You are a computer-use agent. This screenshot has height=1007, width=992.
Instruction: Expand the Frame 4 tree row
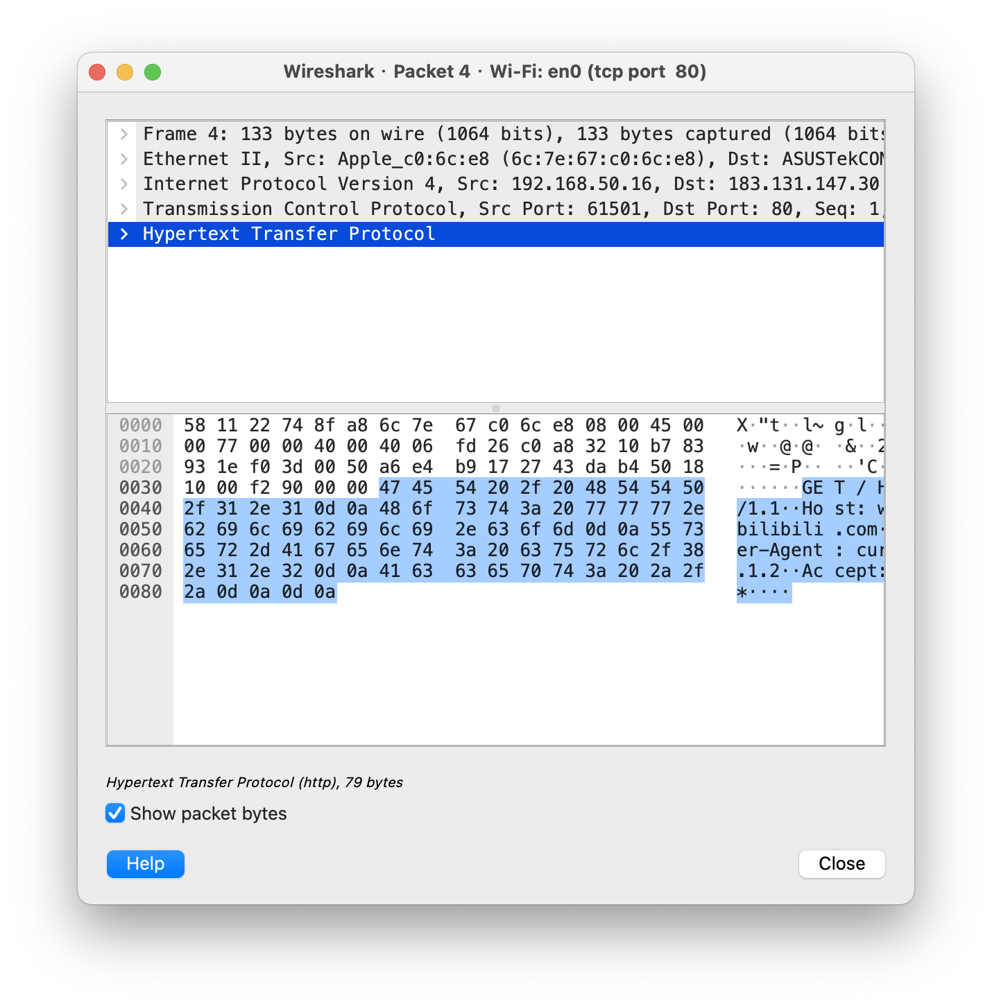[124, 134]
